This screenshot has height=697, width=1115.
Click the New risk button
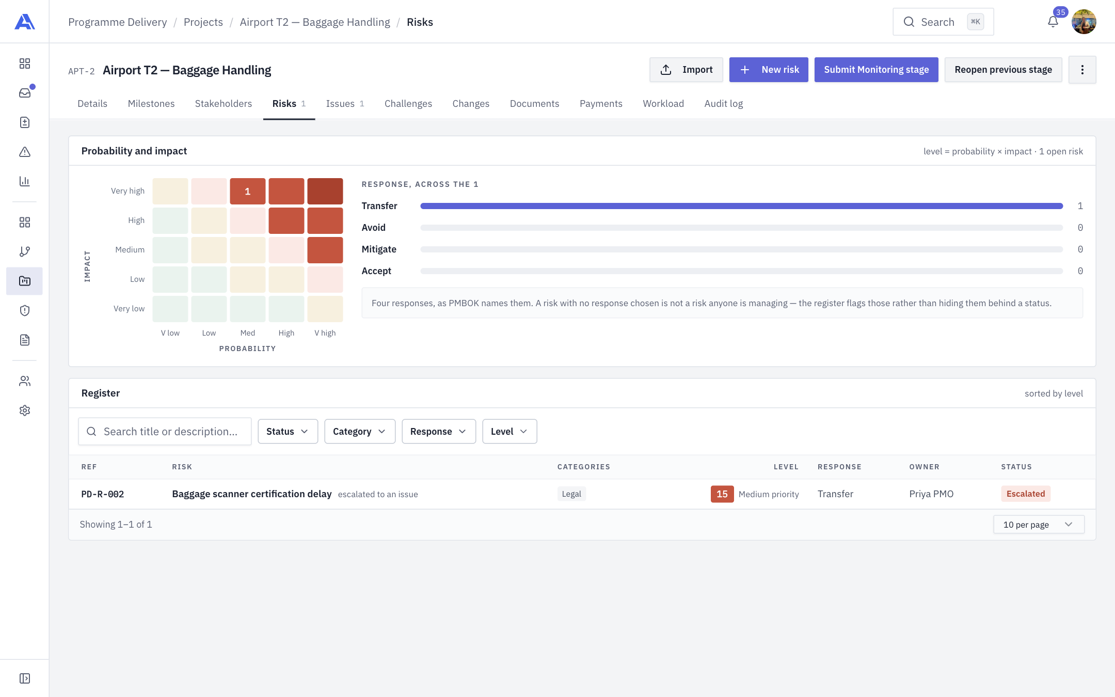(x=769, y=70)
